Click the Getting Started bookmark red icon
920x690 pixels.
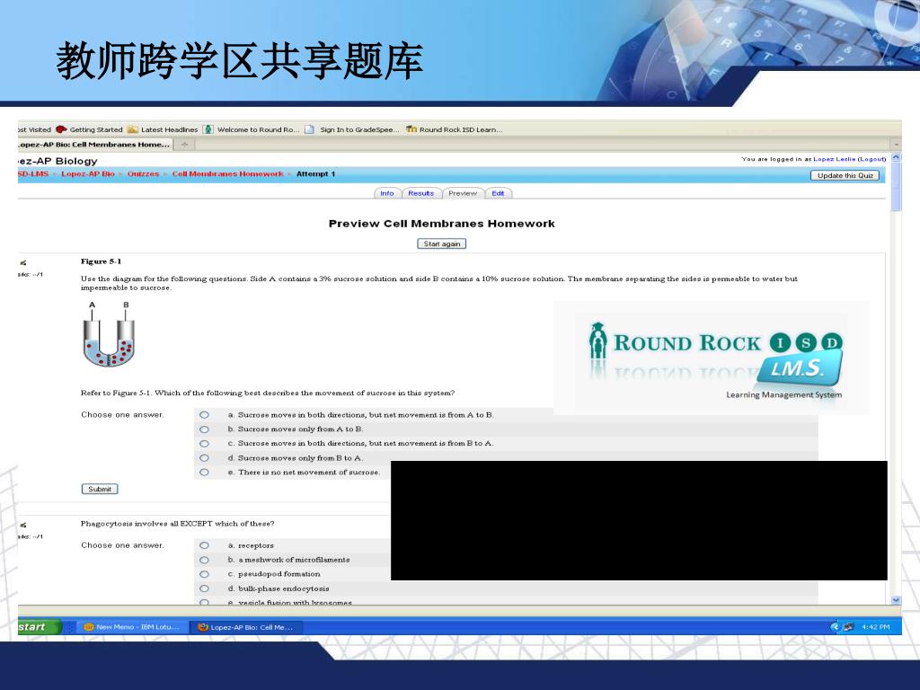[x=61, y=129]
